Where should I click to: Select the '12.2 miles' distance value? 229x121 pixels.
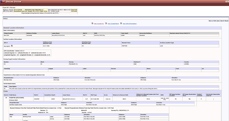pyautogui.click(x=46, y=46)
